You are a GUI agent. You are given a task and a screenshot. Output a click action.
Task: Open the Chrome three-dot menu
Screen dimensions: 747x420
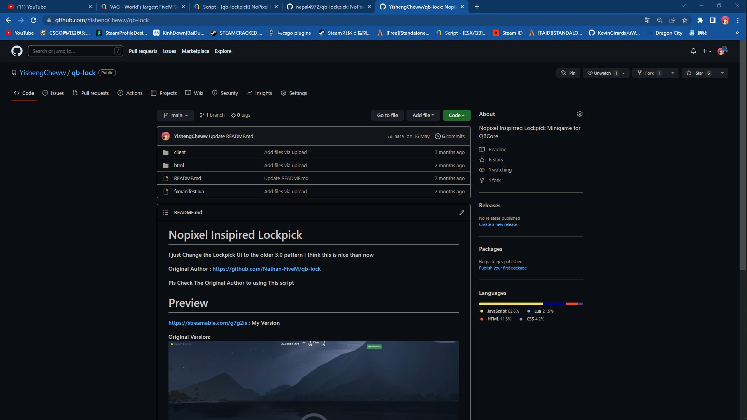[x=738, y=20]
